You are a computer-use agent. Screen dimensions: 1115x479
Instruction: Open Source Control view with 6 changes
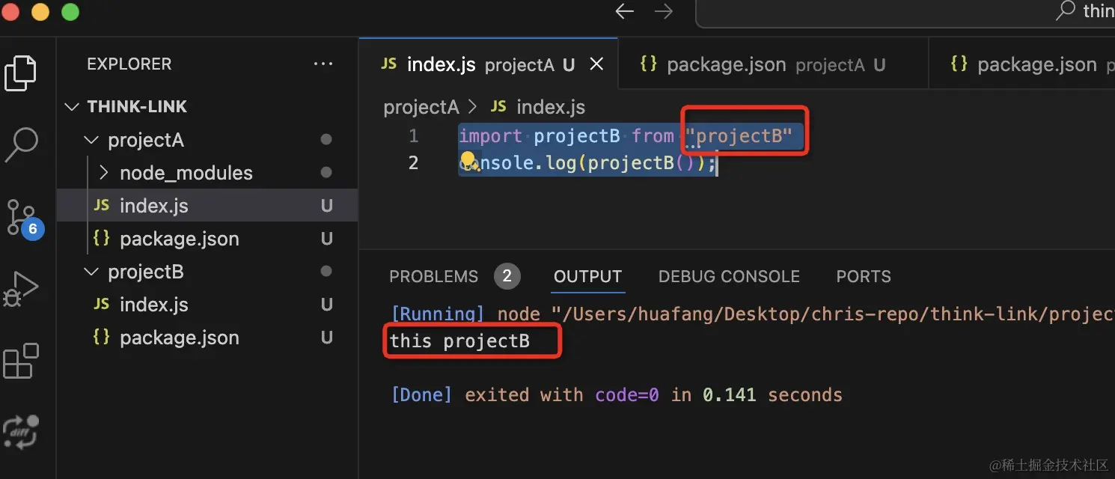point(21,217)
